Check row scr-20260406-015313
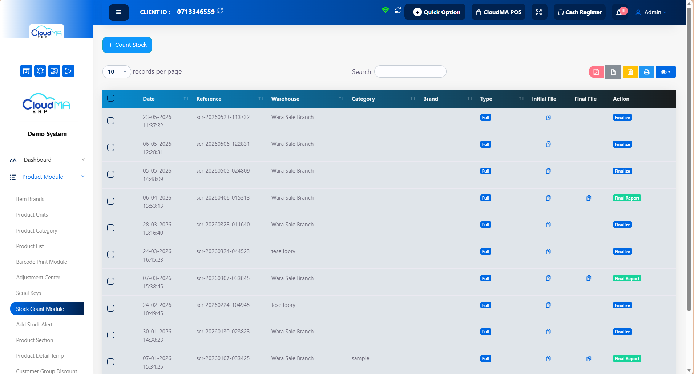Viewport: 694px width, 374px height. (111, 201)
